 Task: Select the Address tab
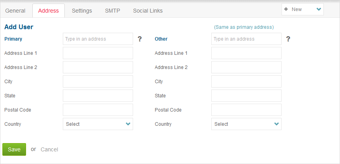click(x=49, y=11)
